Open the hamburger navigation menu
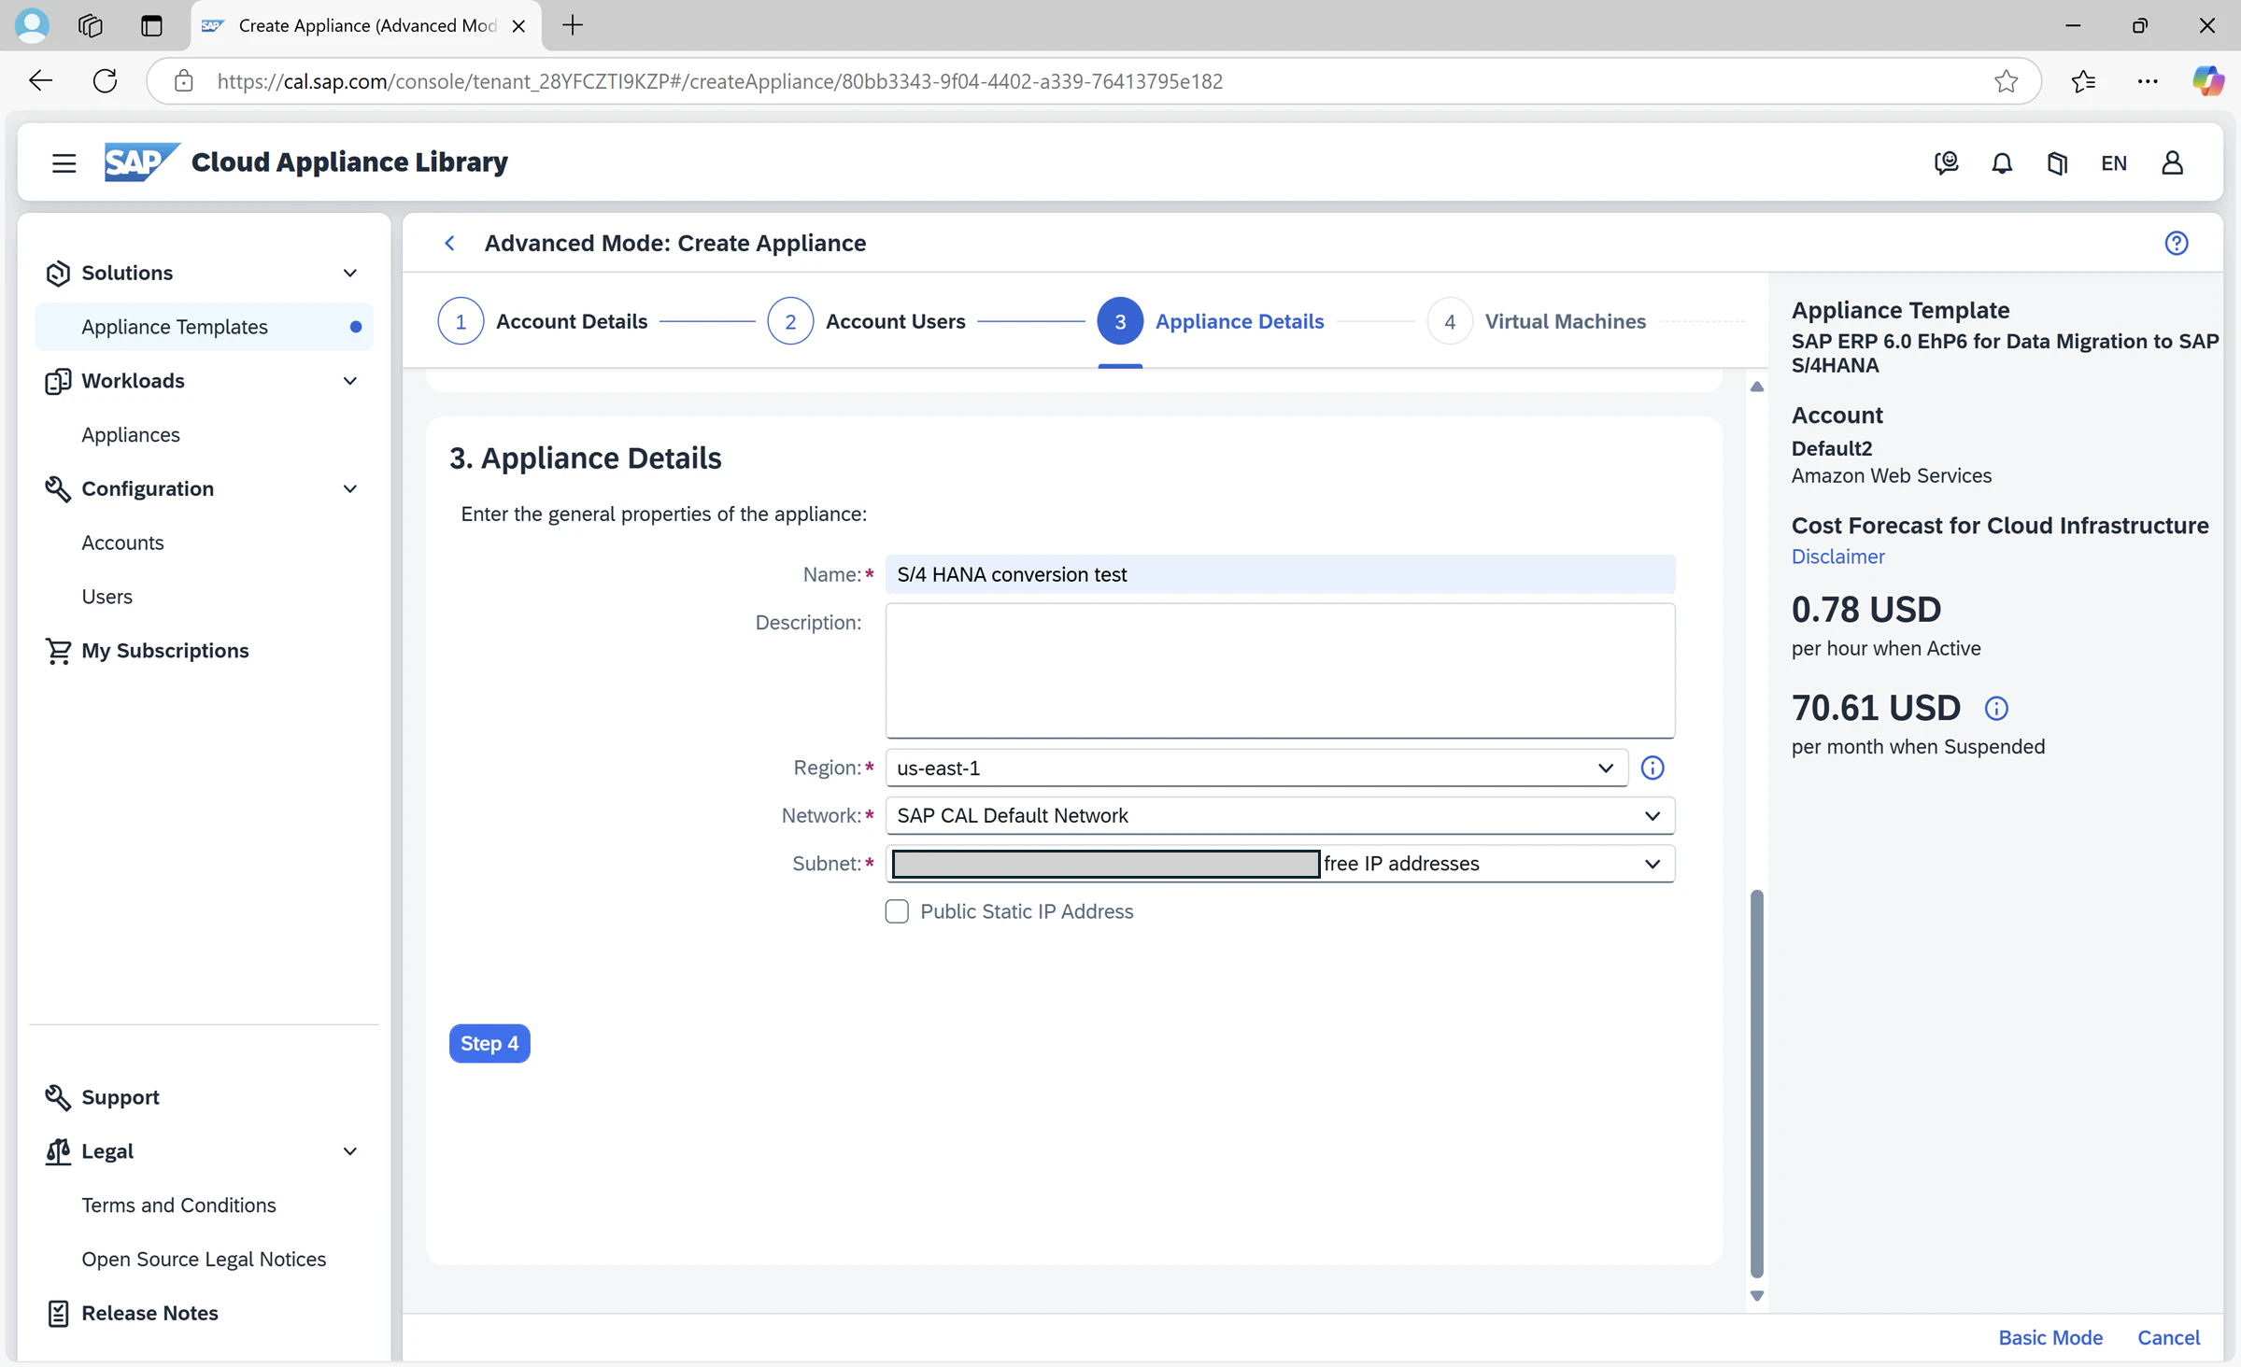This screenshot has height=1367, width=2241. point(64,162)
